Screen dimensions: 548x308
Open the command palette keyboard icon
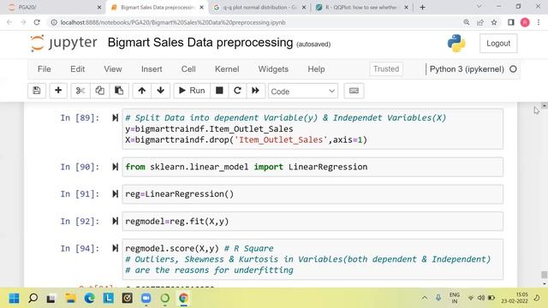[354, 91]
